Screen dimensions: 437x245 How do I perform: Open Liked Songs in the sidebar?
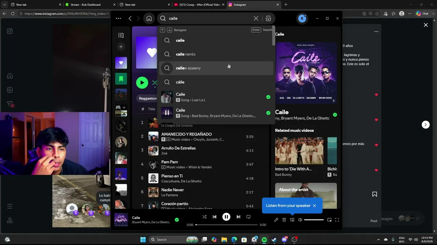[121, 63]
